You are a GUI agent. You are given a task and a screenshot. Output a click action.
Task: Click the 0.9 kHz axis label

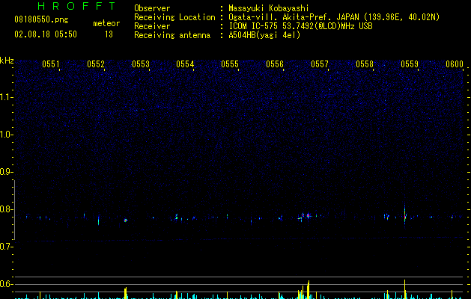[x=7, y=172]
